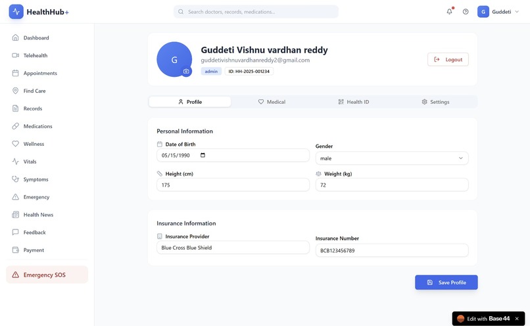Open the notifications bell icon
Image resolution: width=530 pixels, height=326 pixels.
pos(449,11)
